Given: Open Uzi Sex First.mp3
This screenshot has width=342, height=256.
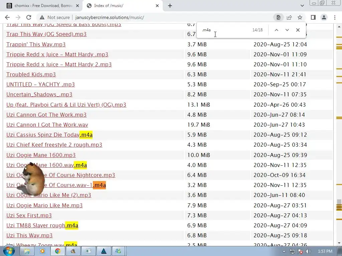Looking at the screenshot, I should tap(29, 215).
